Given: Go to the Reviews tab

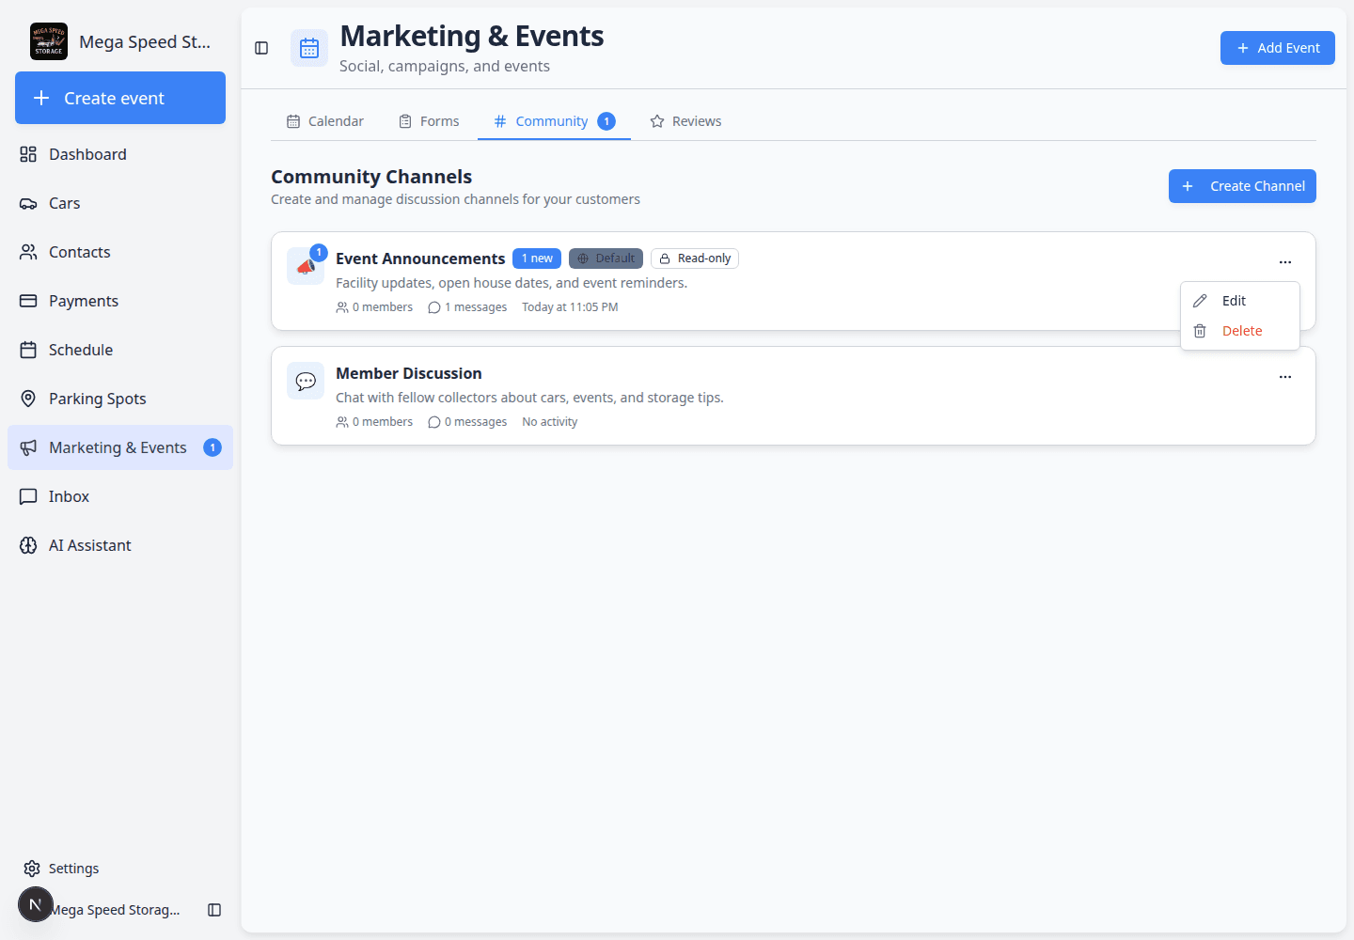Looking at the screenshot, I should click(685, 121).
